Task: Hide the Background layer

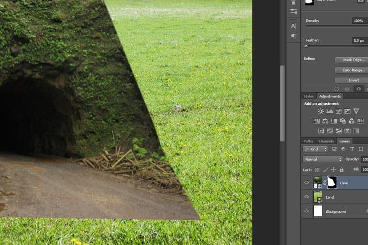Action: (306, 211)
